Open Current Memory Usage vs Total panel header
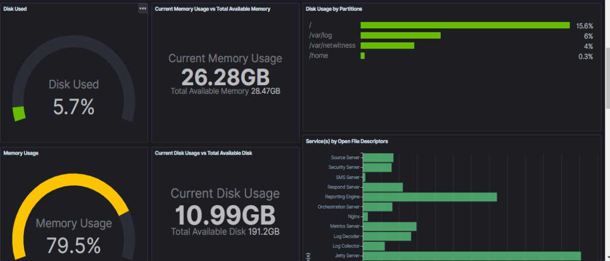 point(212,9)
